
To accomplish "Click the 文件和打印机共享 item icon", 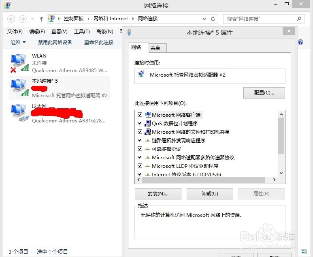I will tap(148, 132).
